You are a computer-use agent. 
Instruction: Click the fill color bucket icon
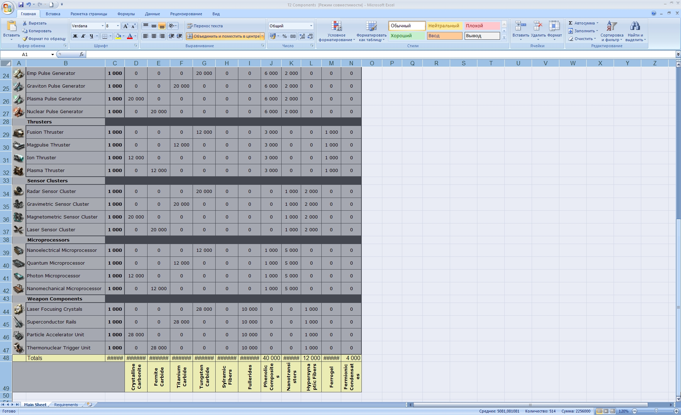point(118,36)
